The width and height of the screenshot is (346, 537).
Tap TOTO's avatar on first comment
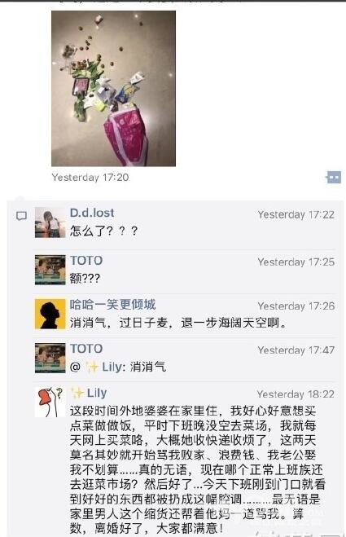[x=50, y=270]
